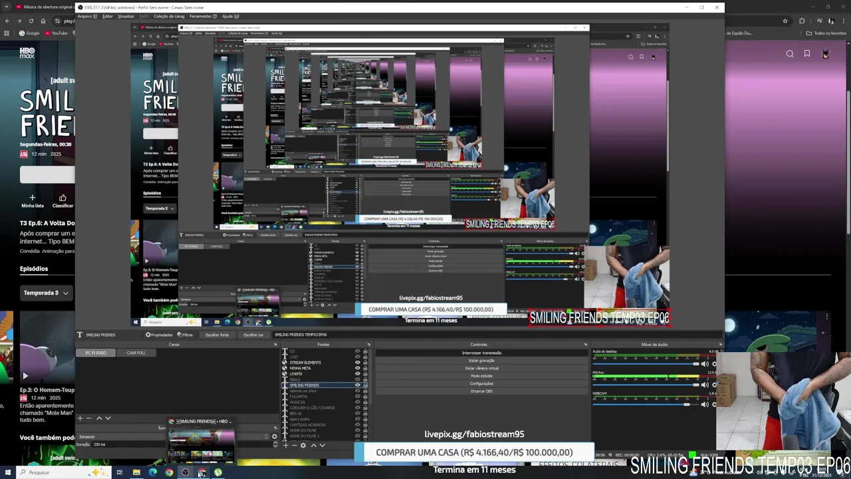Move scene down in Cenas panel
The image size is (851, 479).
click(x=108, y=418)
